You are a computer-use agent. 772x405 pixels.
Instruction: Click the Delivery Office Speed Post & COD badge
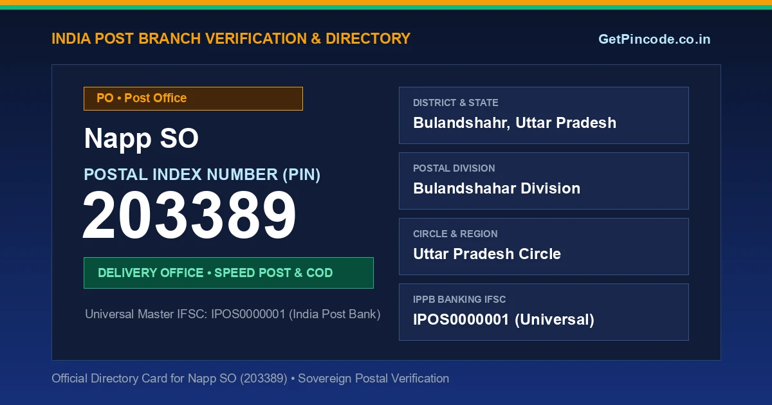click(228, 273)
